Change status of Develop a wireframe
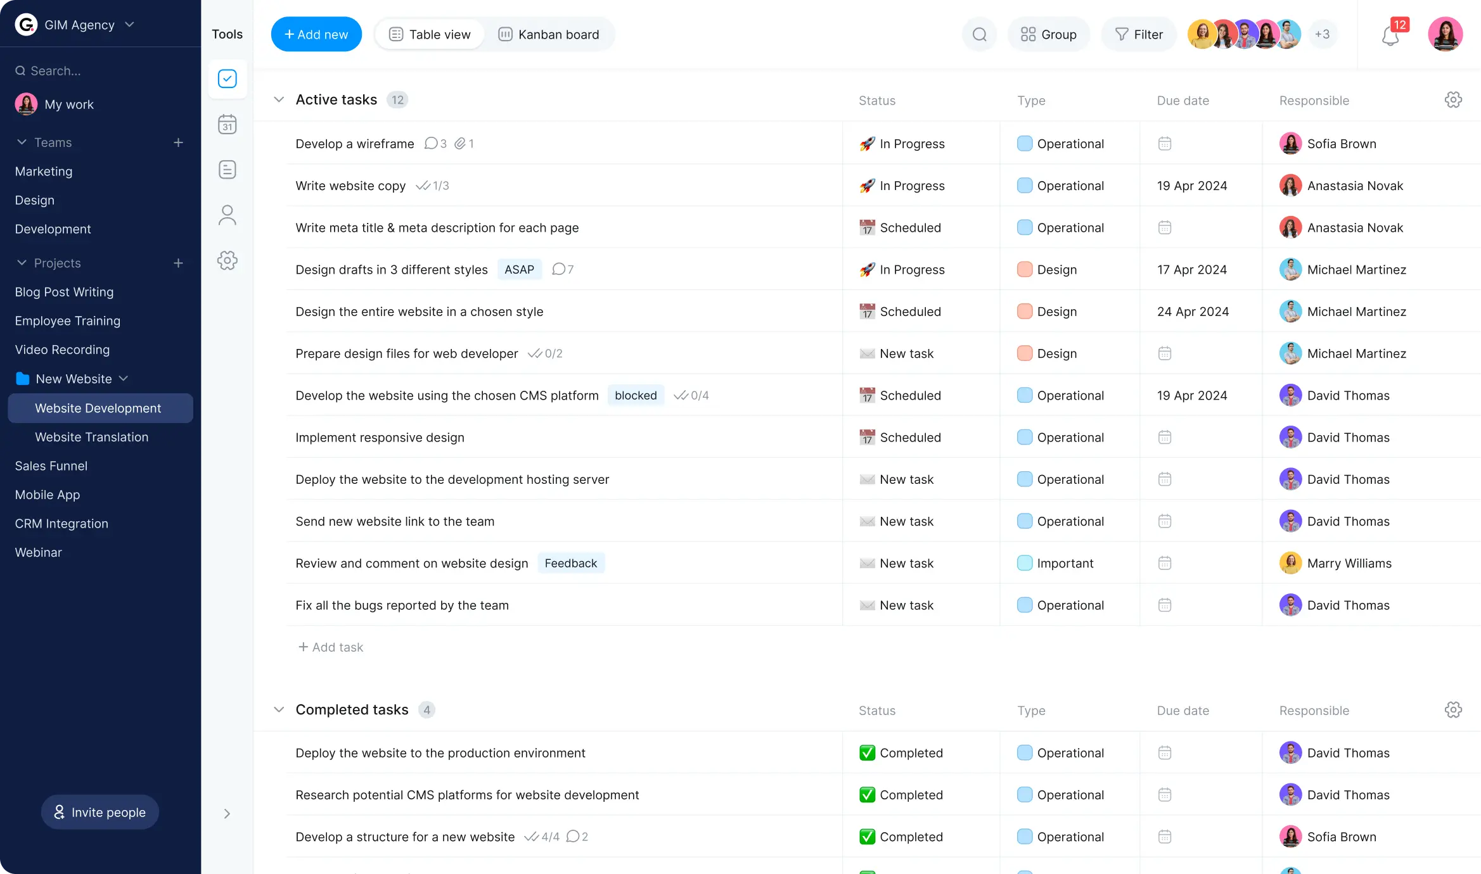Image resolution: width=1481 pixels, height=874 pixels. [x=902, y=144]
